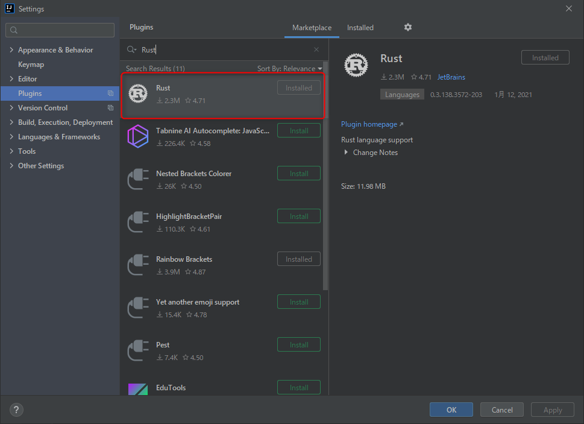Install the Tabnine AI Autocomplete plugin
Screen dimensions: 584x424
coord(299,131)
